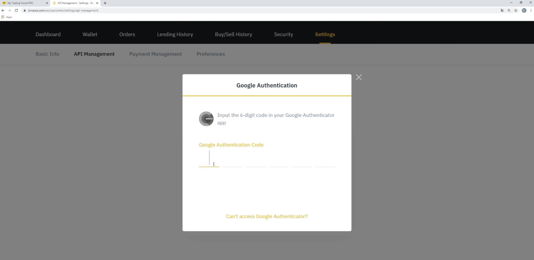Click the translate page icon
Viewport: 534px width, 260px height.
[x=502, y=10]
